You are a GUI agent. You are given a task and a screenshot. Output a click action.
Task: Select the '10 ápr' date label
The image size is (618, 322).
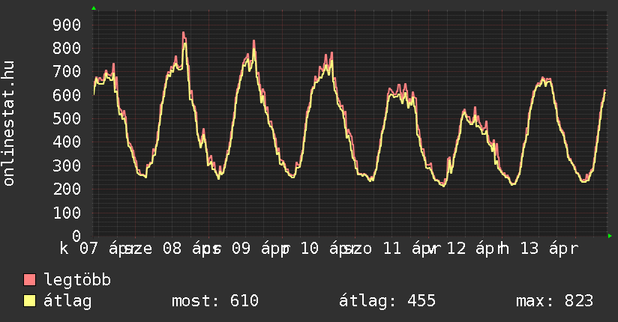pos(328,249)
